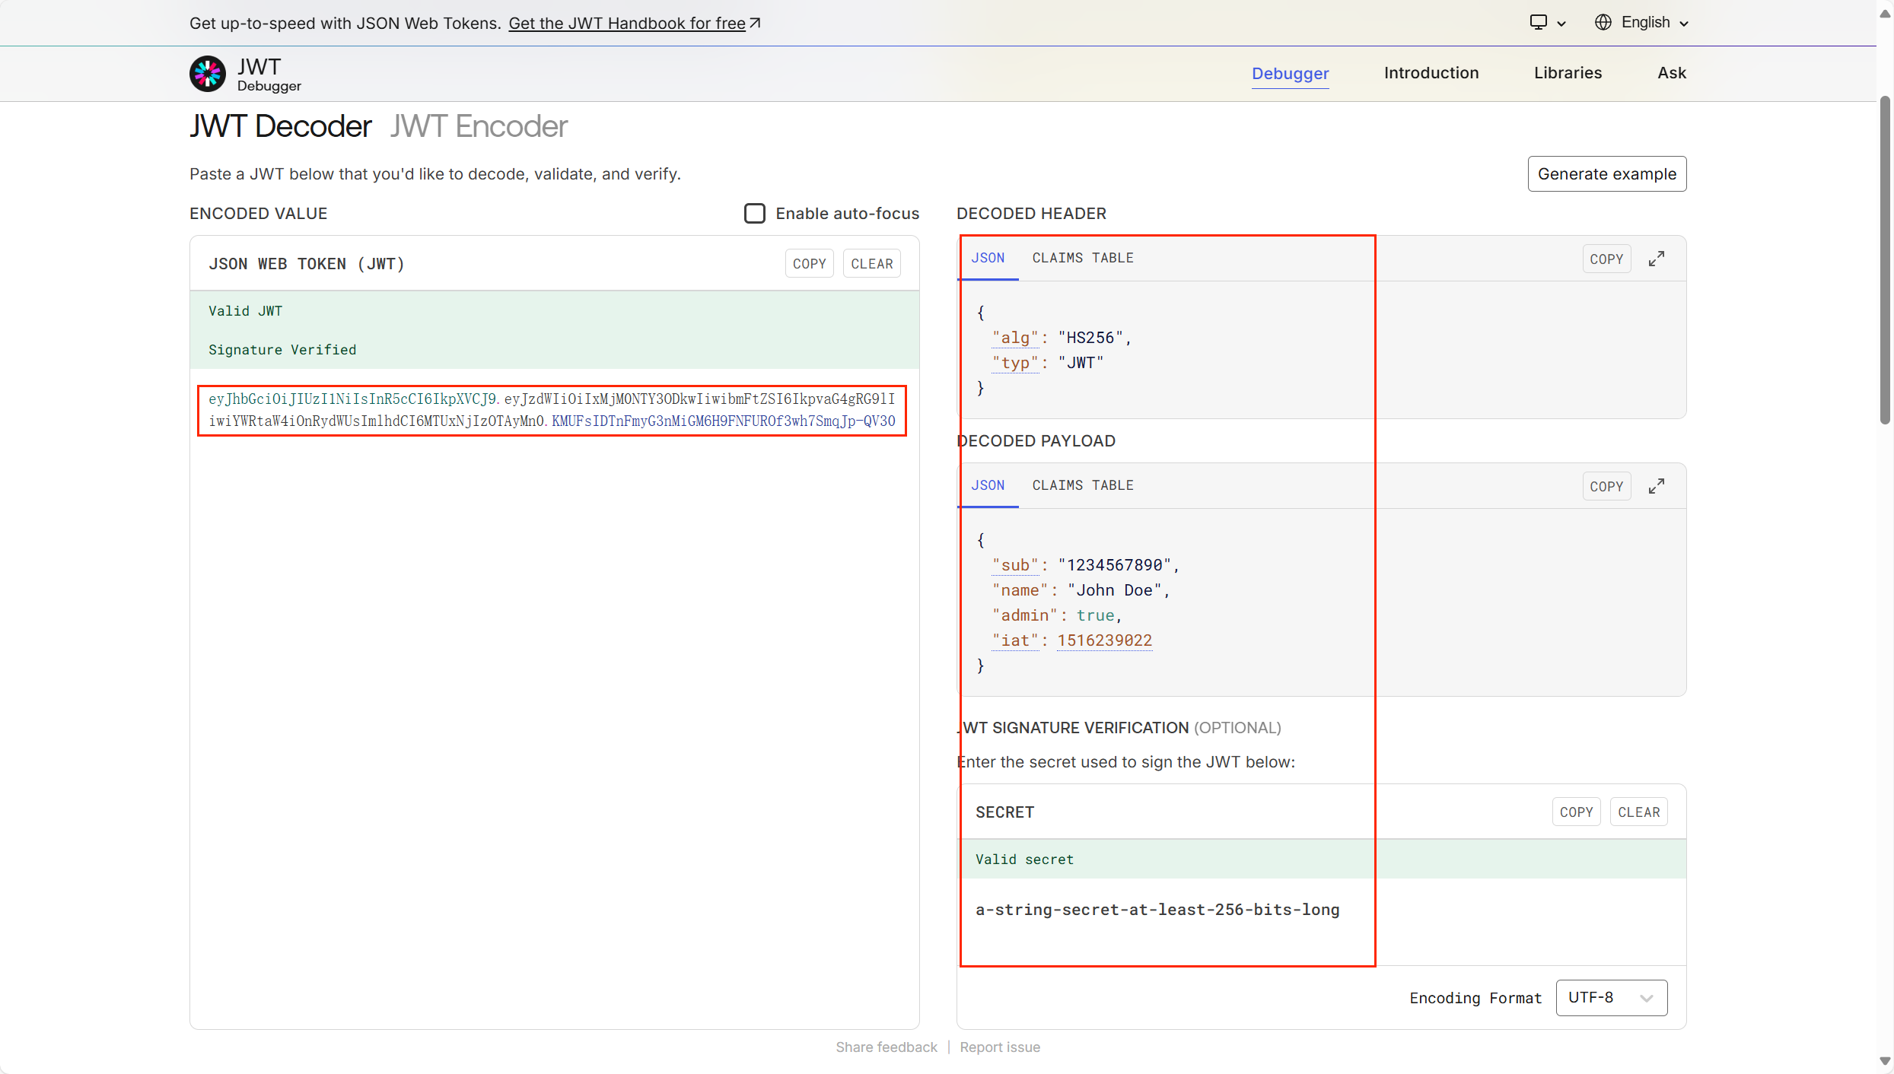Copy the encoded JSON Web Token
Screen dimensions: 1894x1074
coord(809,264)
